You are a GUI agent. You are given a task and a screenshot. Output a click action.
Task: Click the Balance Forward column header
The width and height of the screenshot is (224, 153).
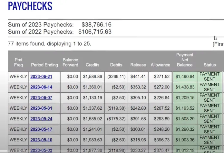70,62
